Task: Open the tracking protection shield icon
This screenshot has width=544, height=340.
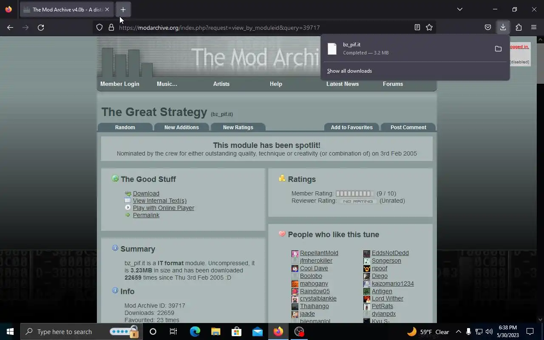Action: coord(99,28)
